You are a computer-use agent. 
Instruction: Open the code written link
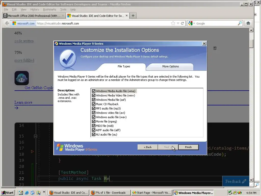pos(24,41)
